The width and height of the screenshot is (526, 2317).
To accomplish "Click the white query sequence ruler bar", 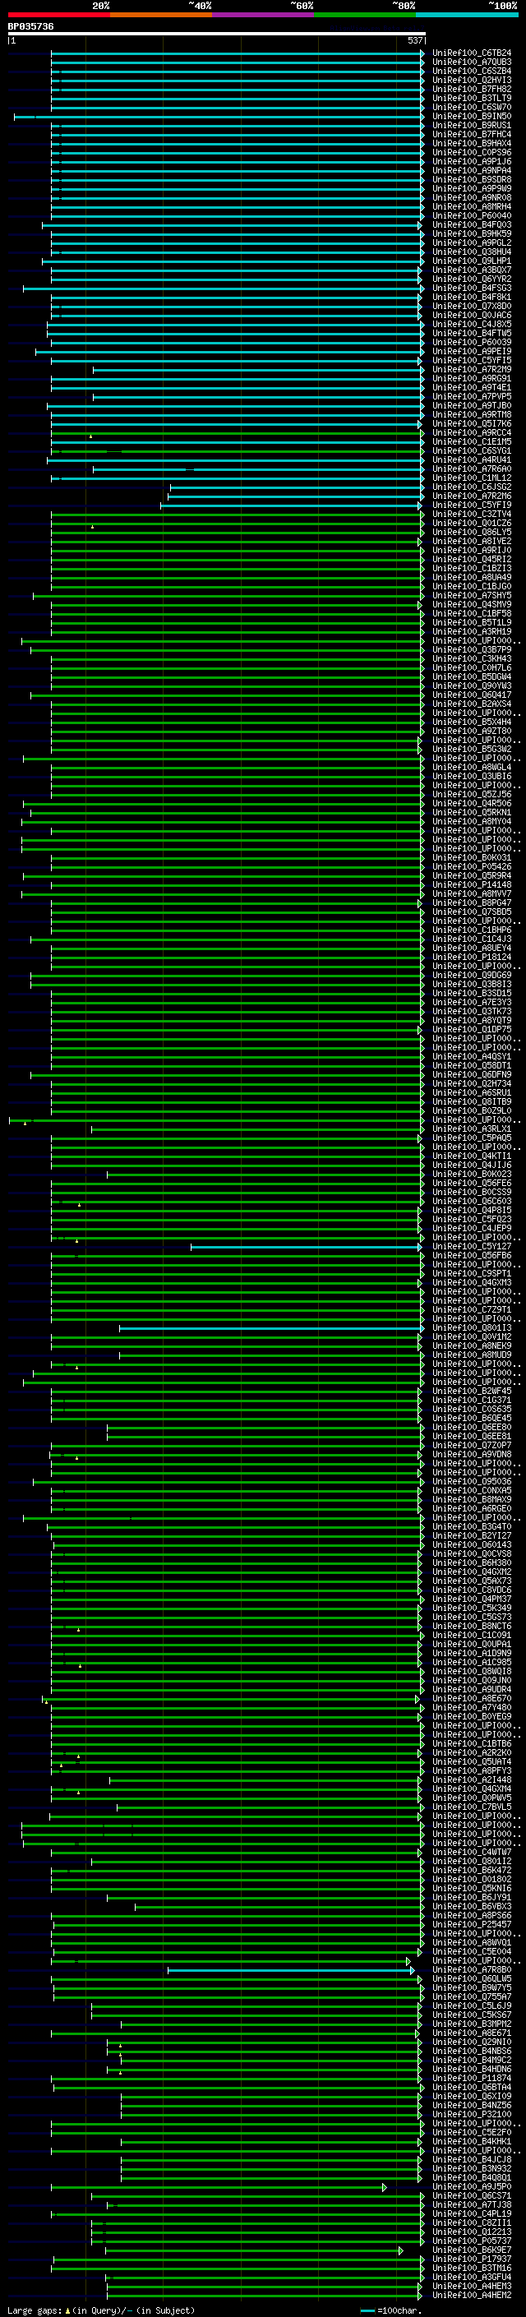I will (x=217, y=33).
